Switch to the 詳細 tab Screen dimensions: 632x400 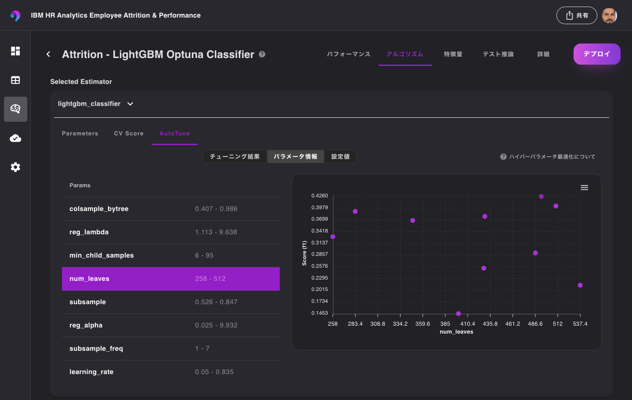543,54
